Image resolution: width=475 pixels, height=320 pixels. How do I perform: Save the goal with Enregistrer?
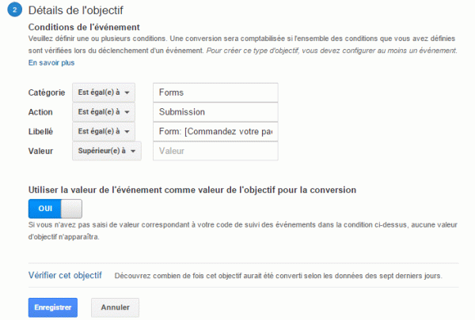pyautogui.click(x=55, y=307)
